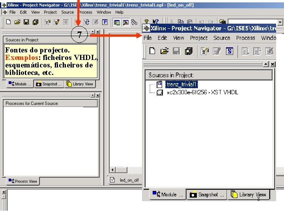Open Project menu in background window
Screen dimensions: 284x213
(50, 12)
